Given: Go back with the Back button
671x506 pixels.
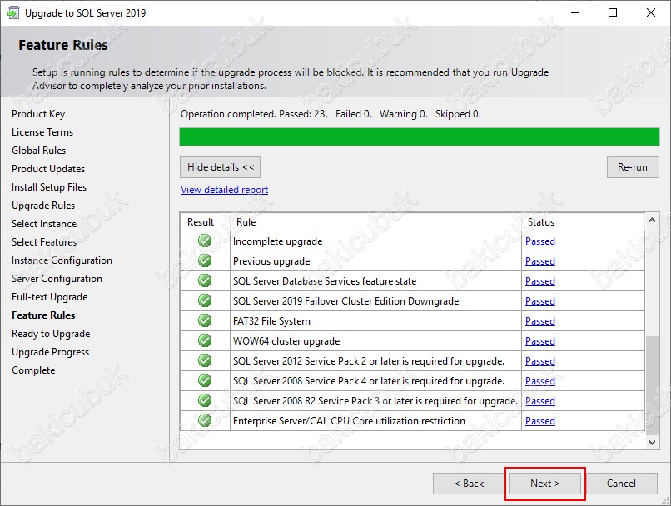Looking at the screenshot, I should (x=469, y=484).
